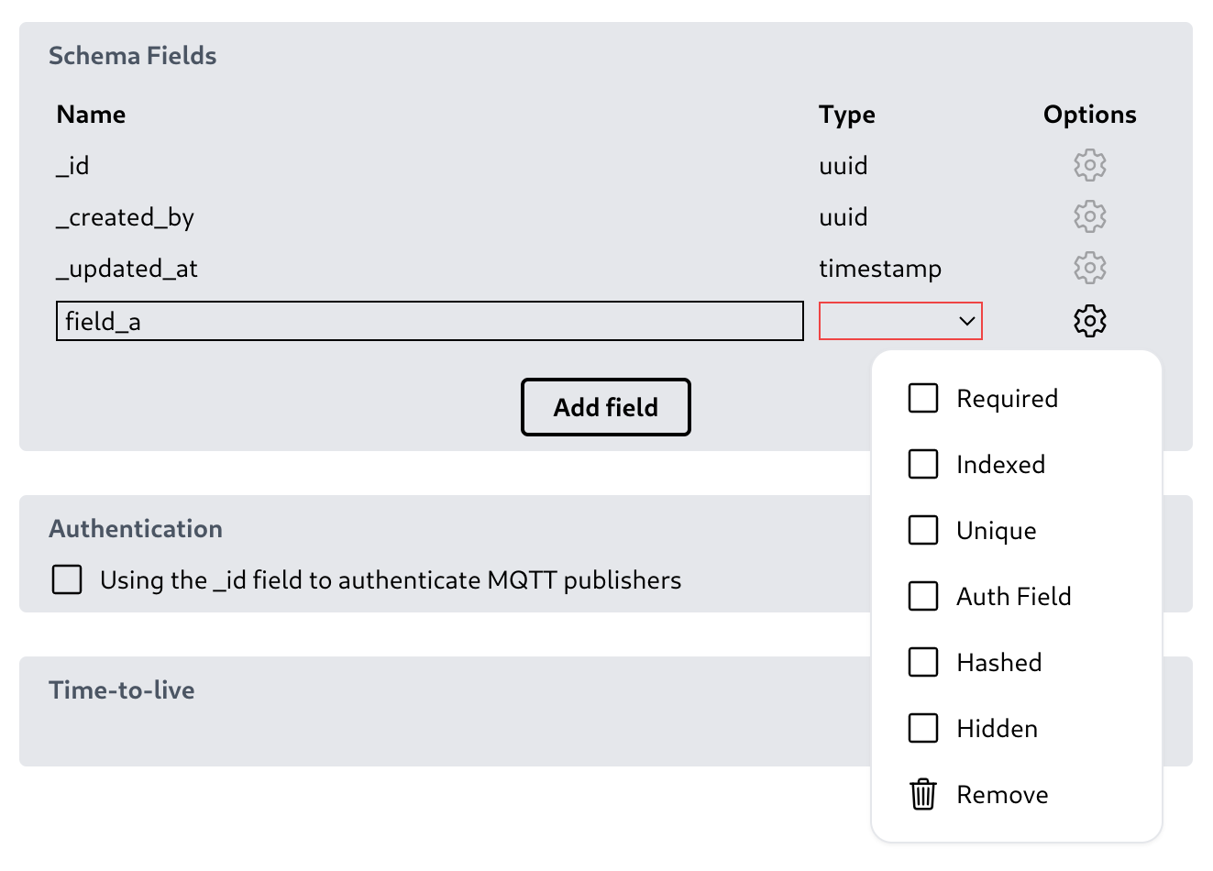The width and height of the screenshot is (1213, 871).
Task: Click the Add field button
Action: coord(605,407)
